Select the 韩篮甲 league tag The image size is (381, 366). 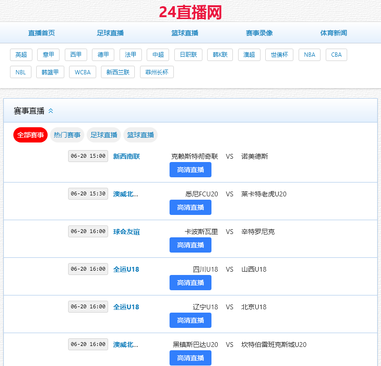(50, 72)
